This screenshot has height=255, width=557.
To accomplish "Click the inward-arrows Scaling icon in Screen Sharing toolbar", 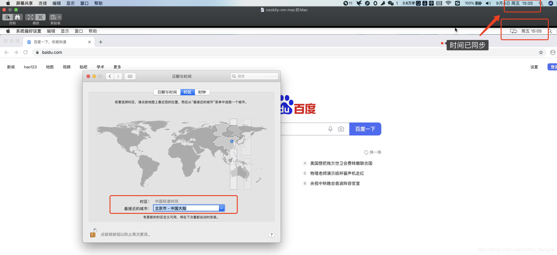I will pyautogui.click(x=40, y=17).
